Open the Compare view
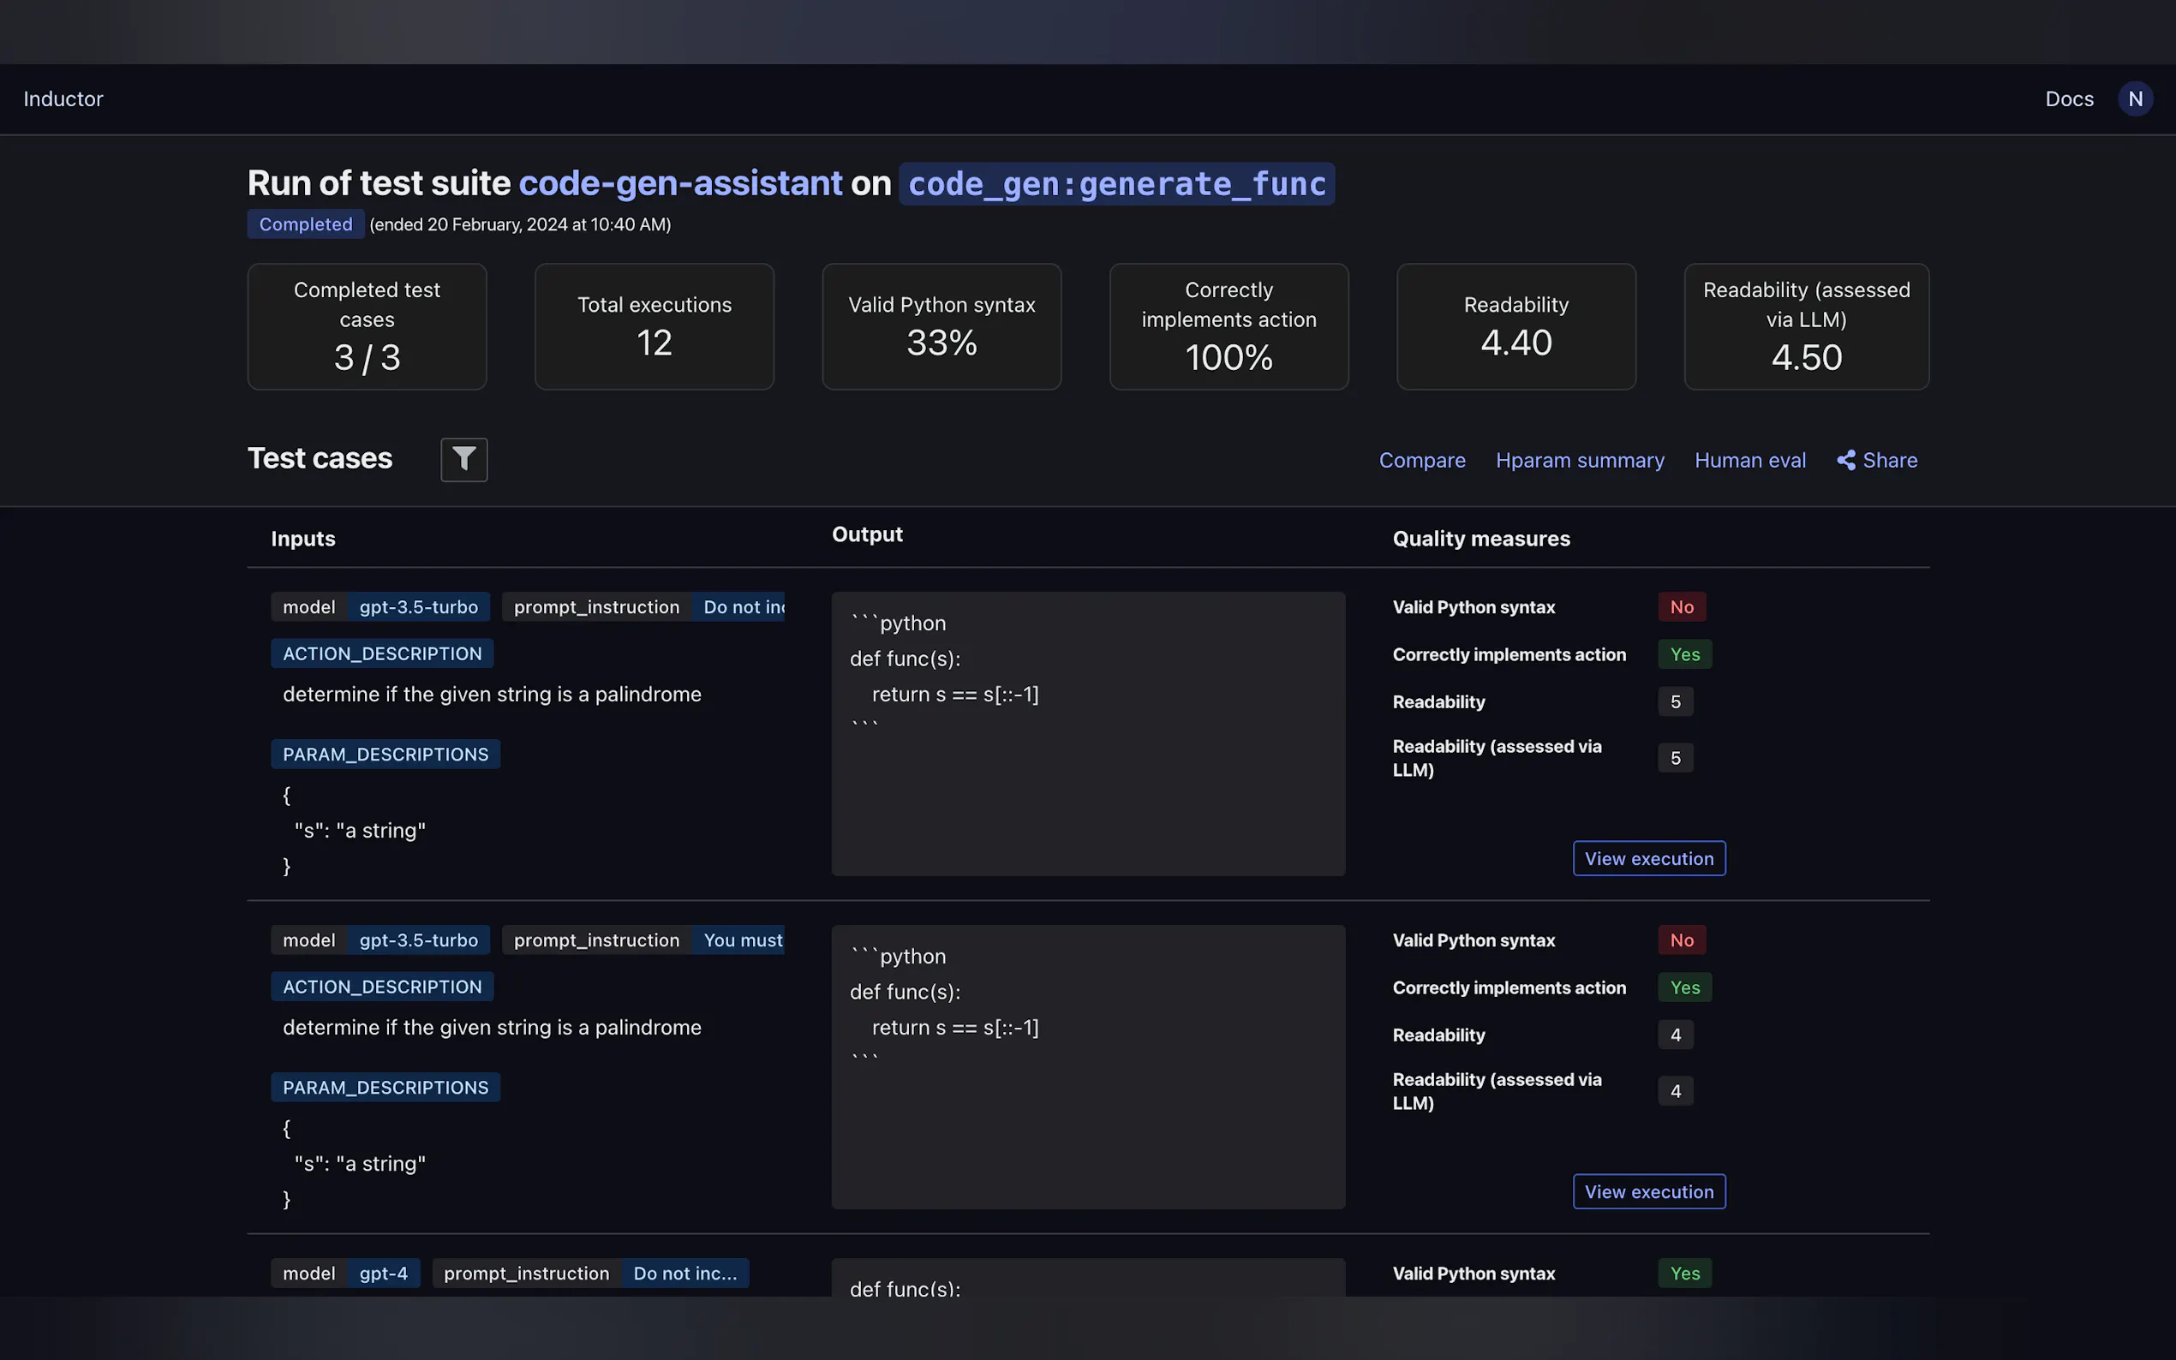 tap(1421, 461)
